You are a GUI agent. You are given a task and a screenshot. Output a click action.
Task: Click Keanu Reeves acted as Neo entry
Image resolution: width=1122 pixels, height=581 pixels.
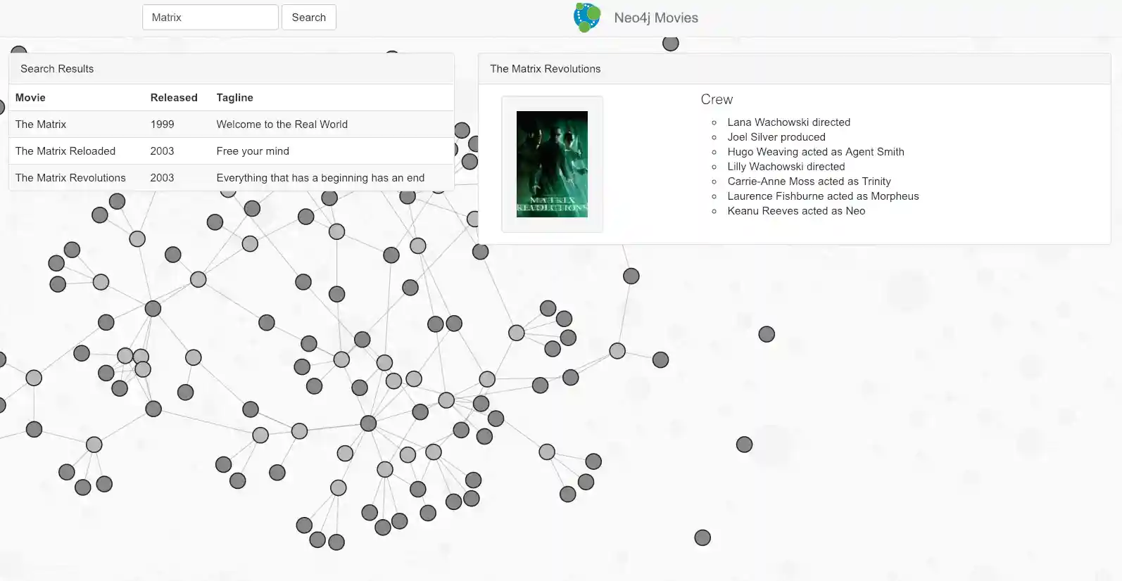click(x=796, y=211)
